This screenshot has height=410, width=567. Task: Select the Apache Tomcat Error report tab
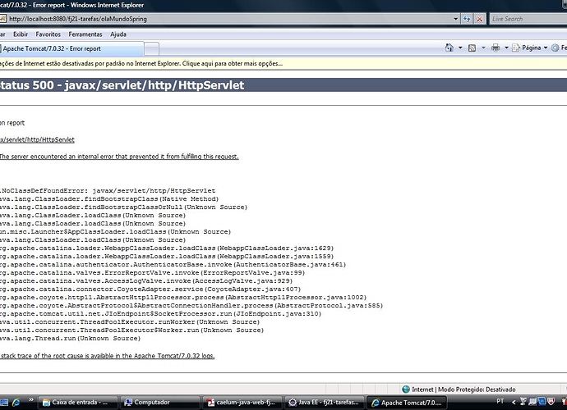click(71, 48)
